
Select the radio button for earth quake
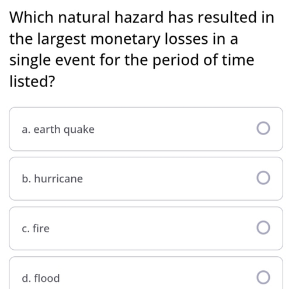tap(263, 128)
